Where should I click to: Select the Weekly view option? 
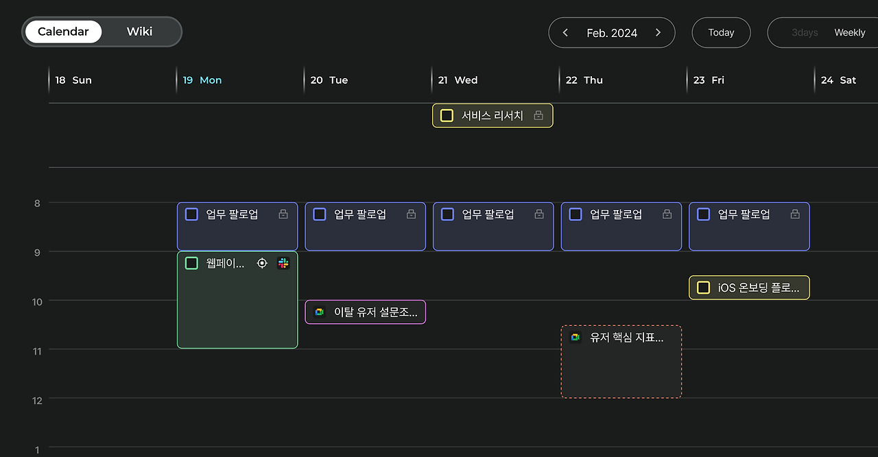(x=849, y=33)
